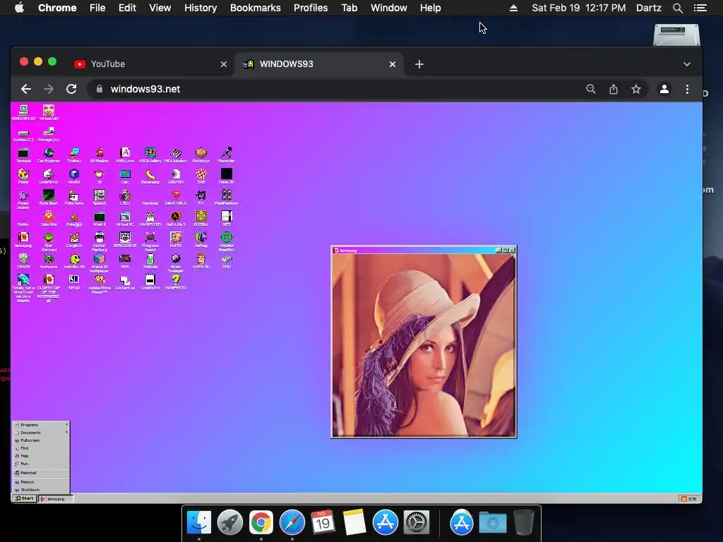This screenshot has width=723, height=542.
Task: Choose Shutdown in the Start menu
Action: pos(41,490)
